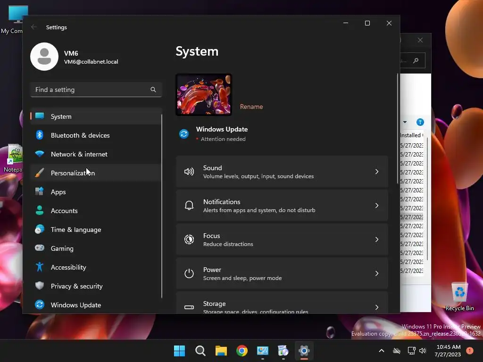Click the Network Wi-Fi icon in the sidebar
This screenshot has width=483, height=362.
click(40, 154)
